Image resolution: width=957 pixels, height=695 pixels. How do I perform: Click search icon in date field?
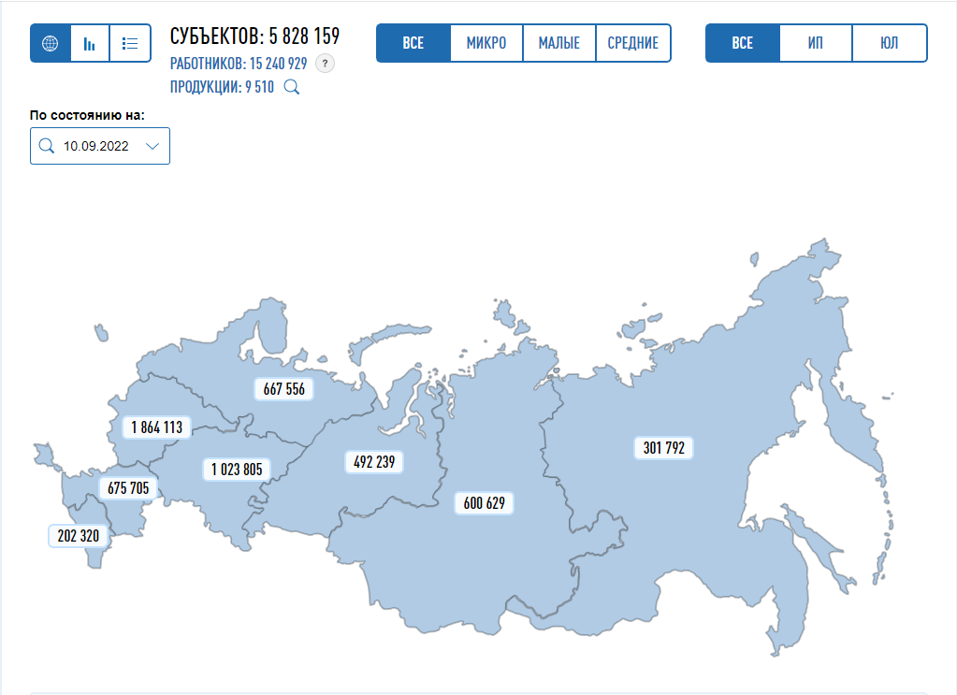point(46,146)
